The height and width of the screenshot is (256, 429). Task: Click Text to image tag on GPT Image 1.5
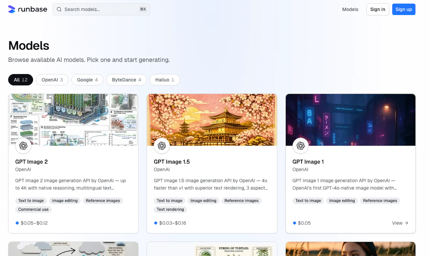[169, 201]
